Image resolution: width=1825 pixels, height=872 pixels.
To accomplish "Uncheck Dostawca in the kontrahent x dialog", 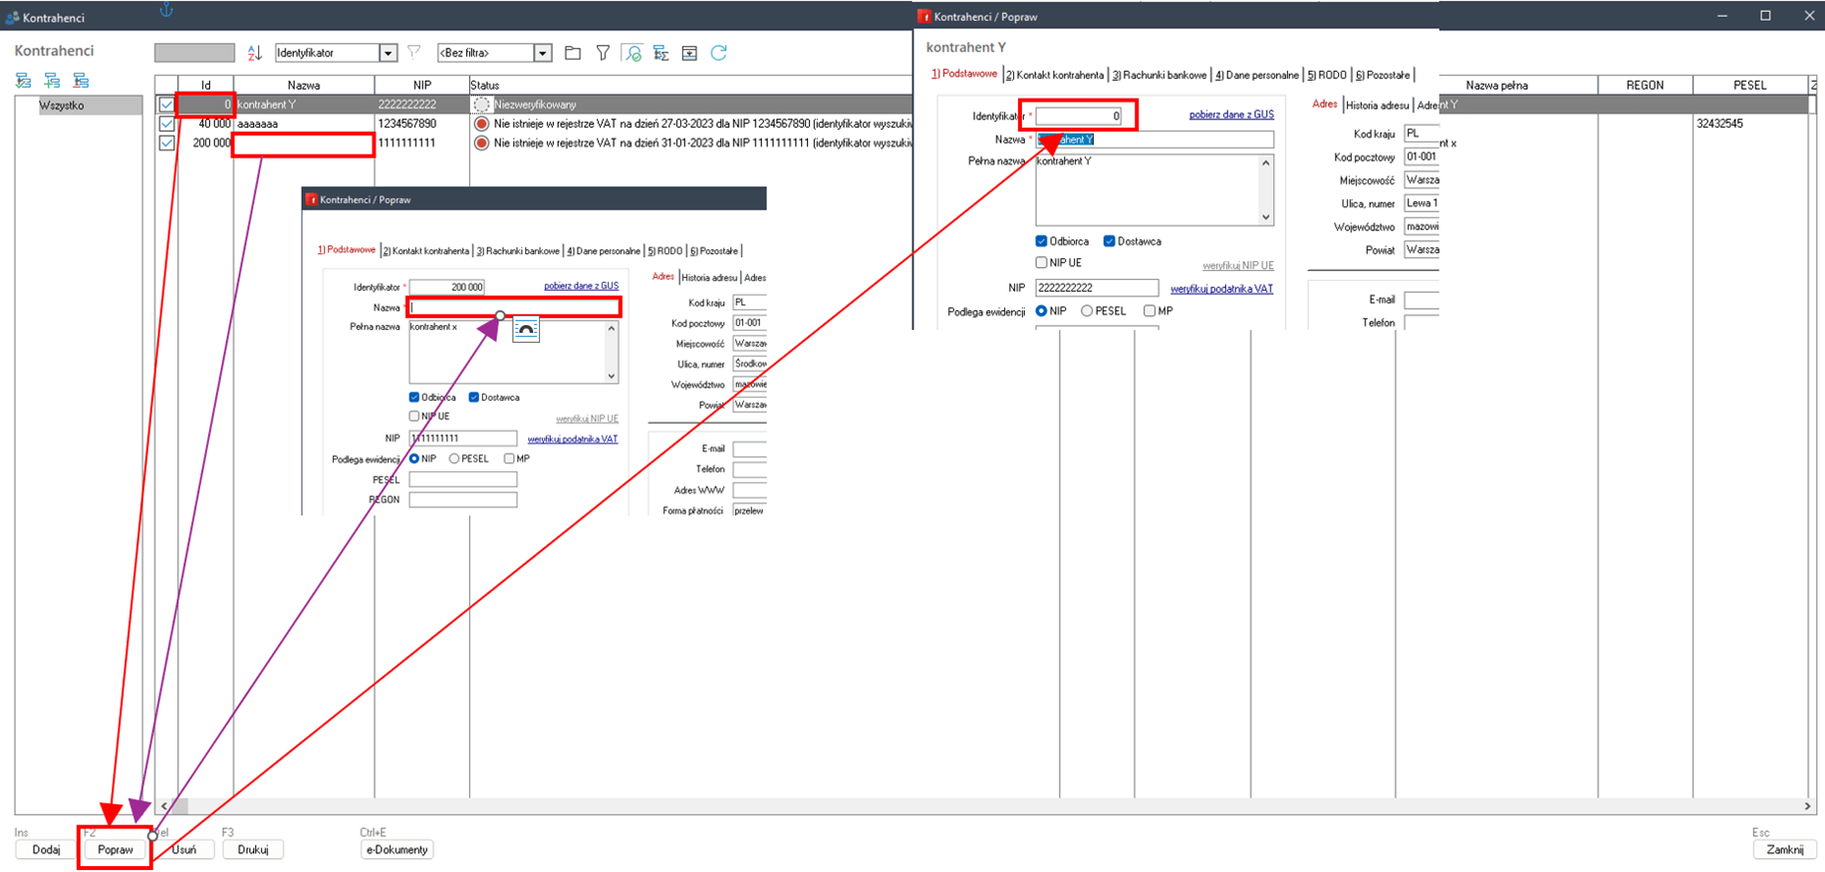I will tap(474, 397).
